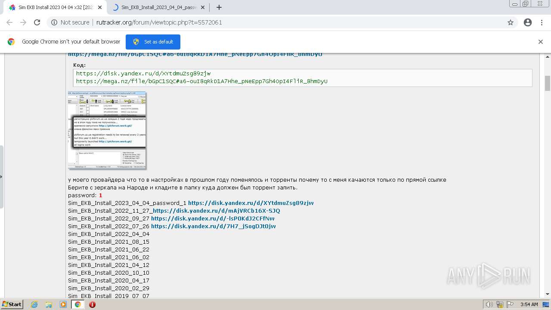This screenshot has width=551, height=310.
Task: Bookmark this page with the star icon
Action: (511, 22)
